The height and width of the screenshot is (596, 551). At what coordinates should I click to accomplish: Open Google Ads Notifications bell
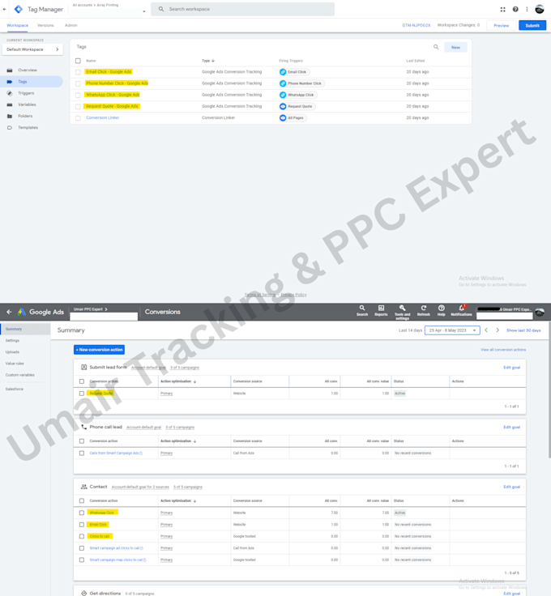[x=461, y=310]
